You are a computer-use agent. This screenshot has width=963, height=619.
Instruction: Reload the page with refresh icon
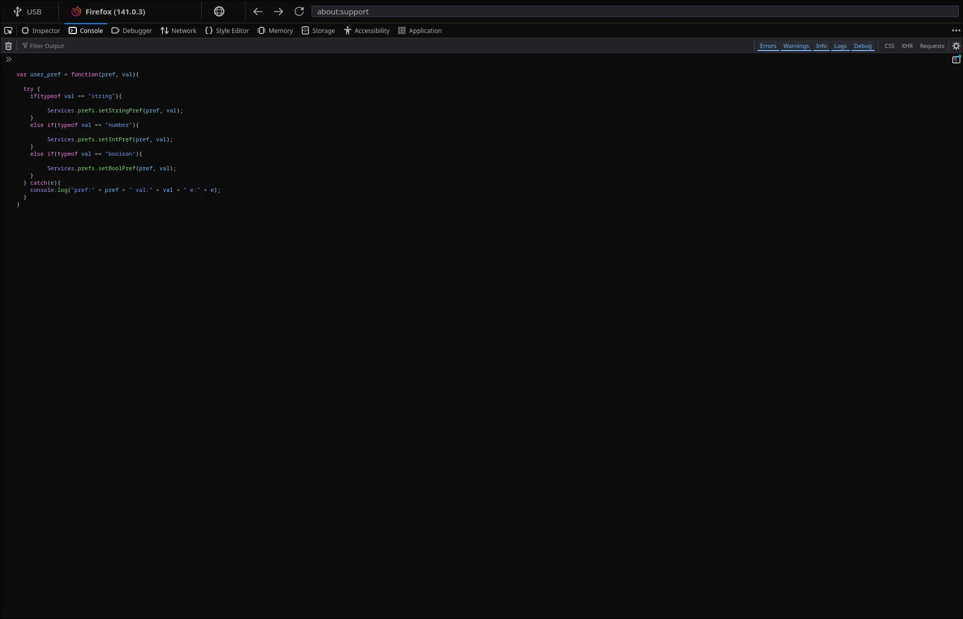299,11
